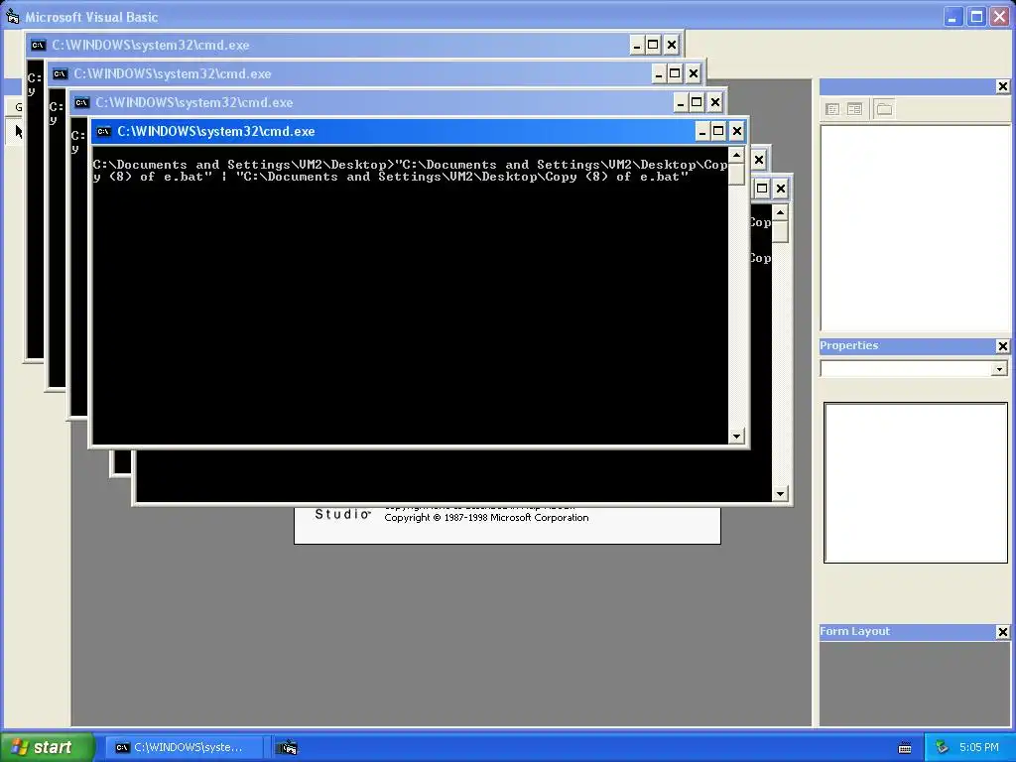Click the View Code icon in Project panel
This screenshot has height=762, width=1016.
[x=832, y=109]
